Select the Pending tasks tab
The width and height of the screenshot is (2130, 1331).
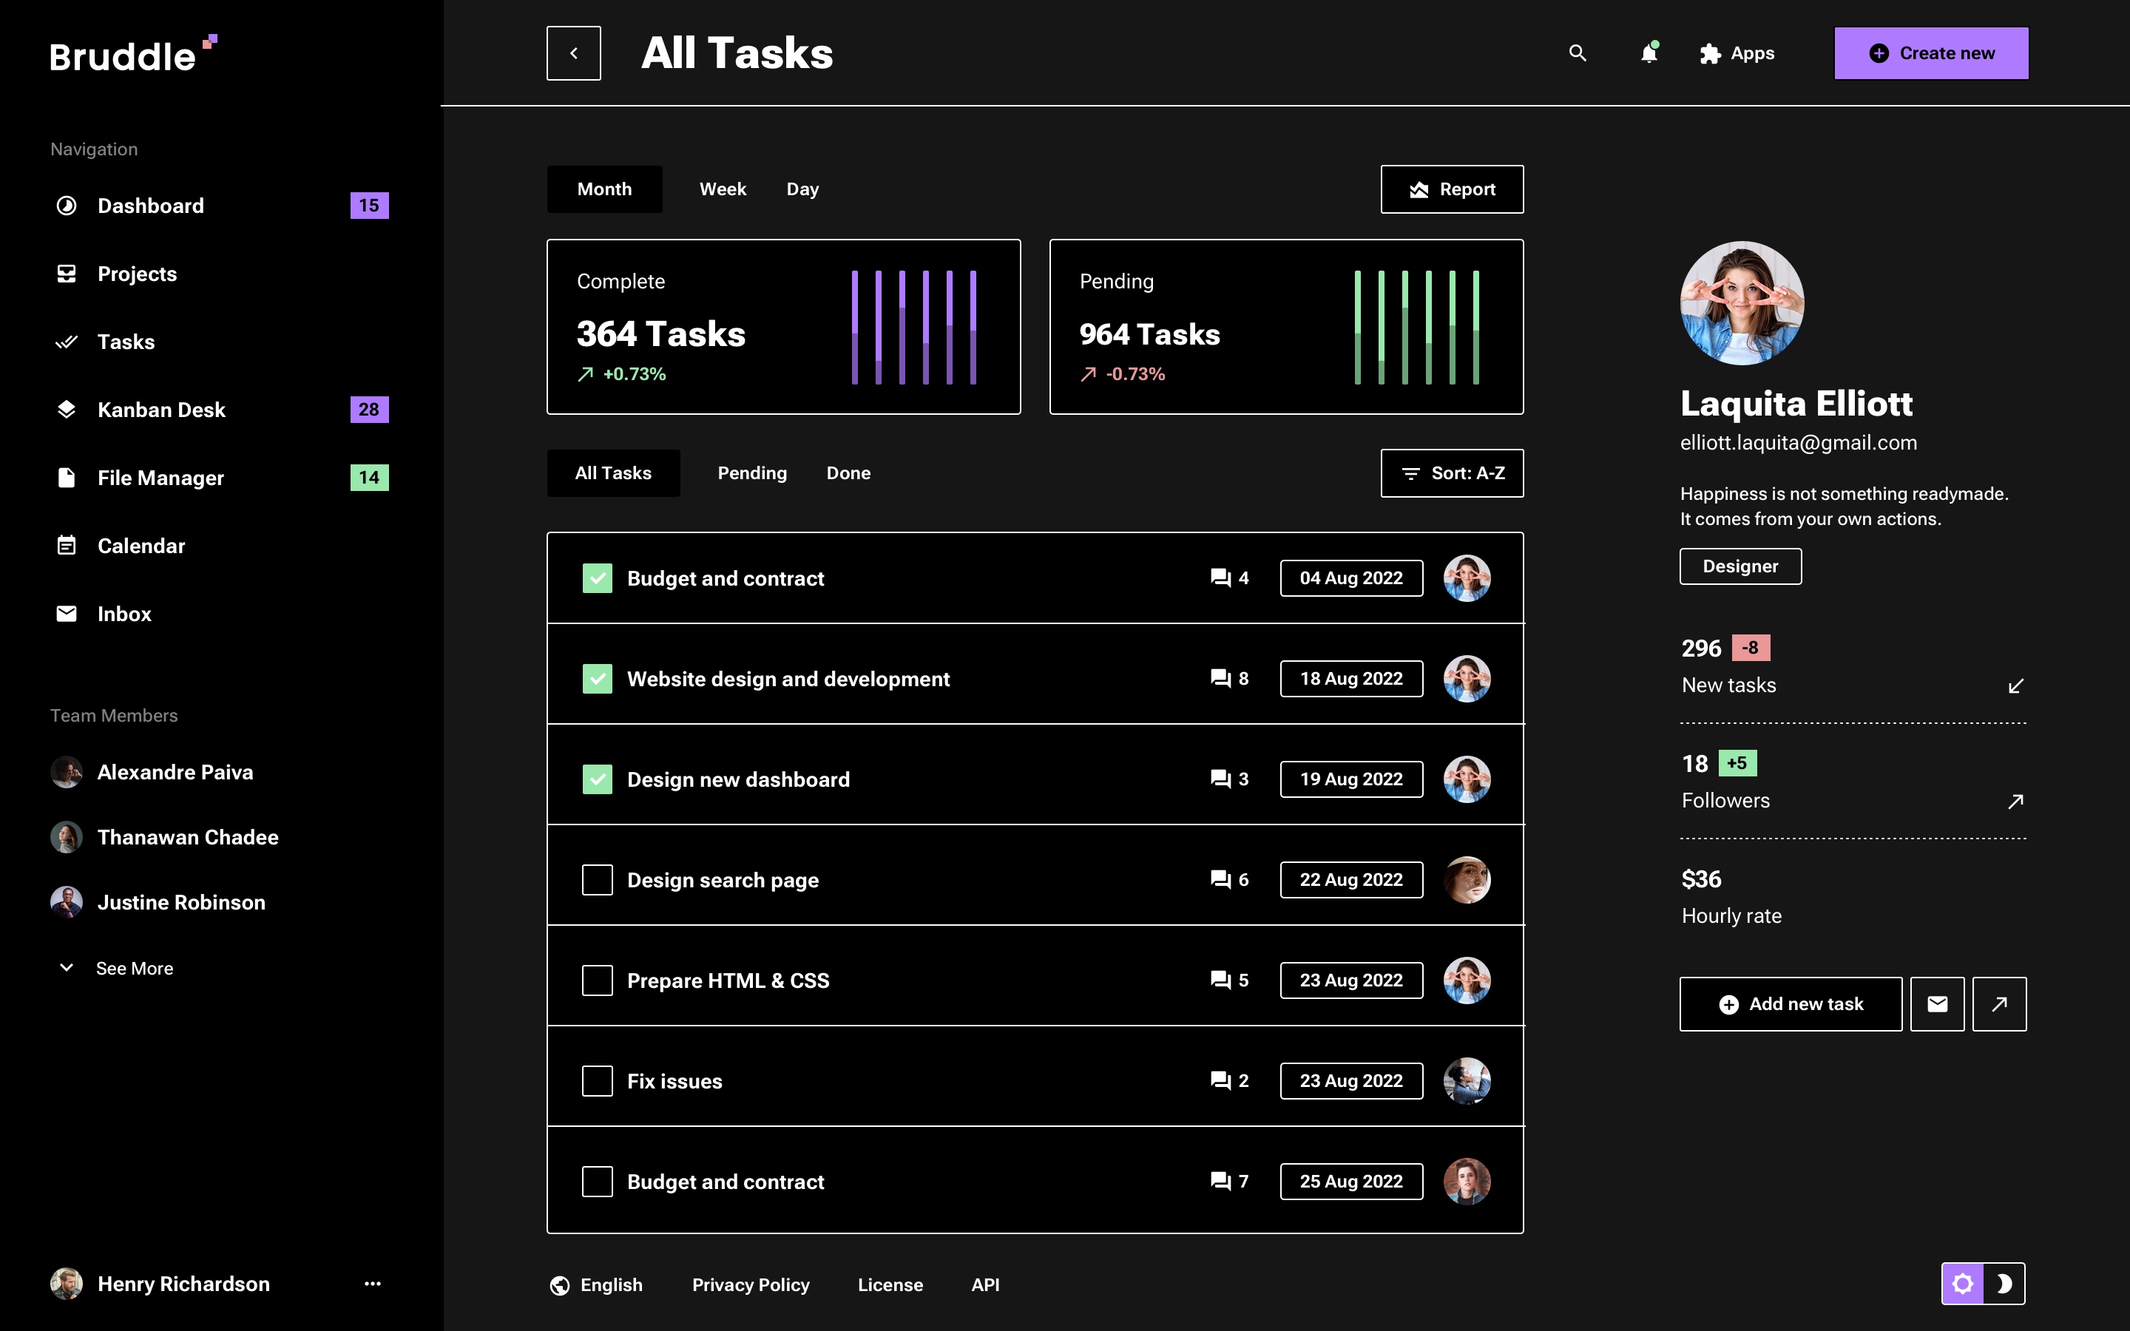pyautogui.click(x=751, y=473)
